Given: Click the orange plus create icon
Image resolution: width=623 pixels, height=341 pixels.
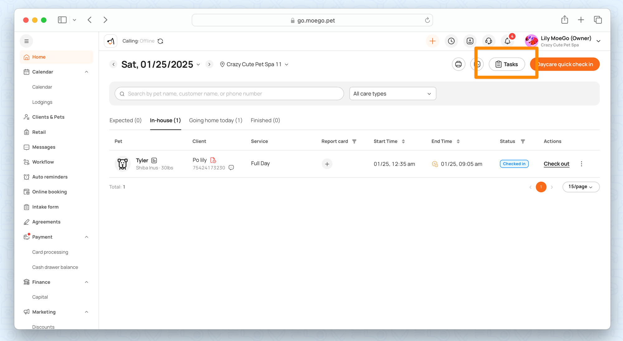Looking at the screenshot, I should pyautogui.click(x=432, y=41).
